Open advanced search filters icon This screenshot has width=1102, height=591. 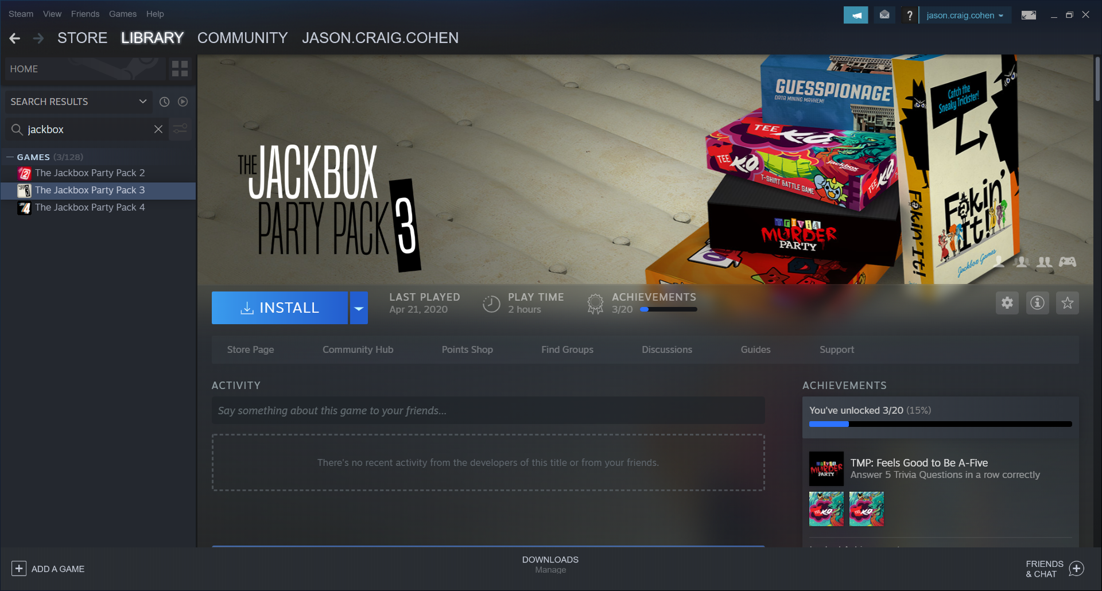click(x=180, y=129)
